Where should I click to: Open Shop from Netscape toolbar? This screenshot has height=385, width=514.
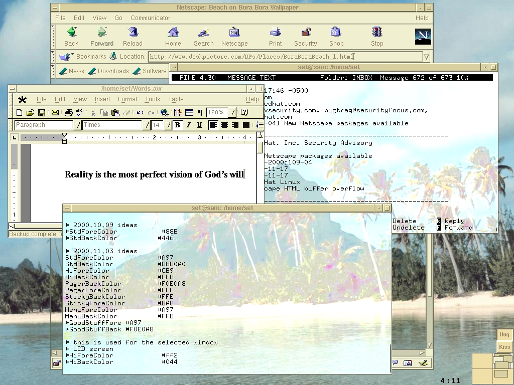336,37
